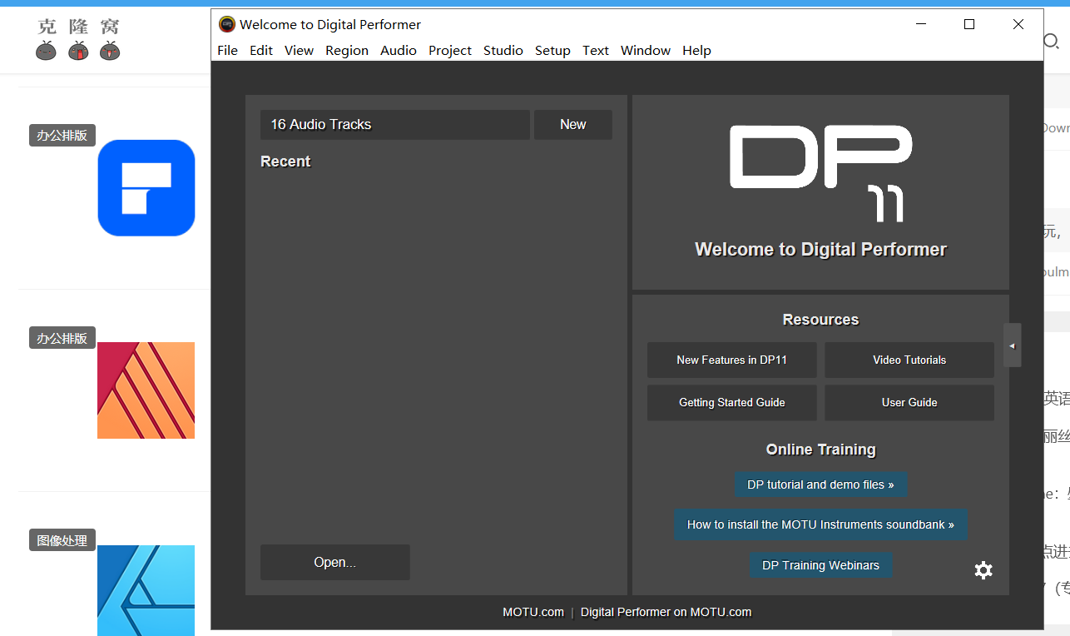Viewport: 1070px width, 636px height.
Task: Open the Region menu
Action: point(347,51)
